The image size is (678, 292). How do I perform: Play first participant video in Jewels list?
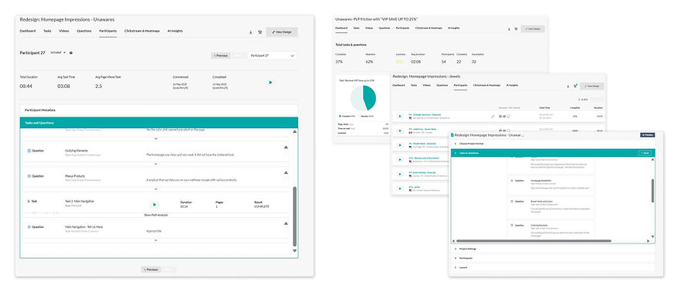coord(400,117)
